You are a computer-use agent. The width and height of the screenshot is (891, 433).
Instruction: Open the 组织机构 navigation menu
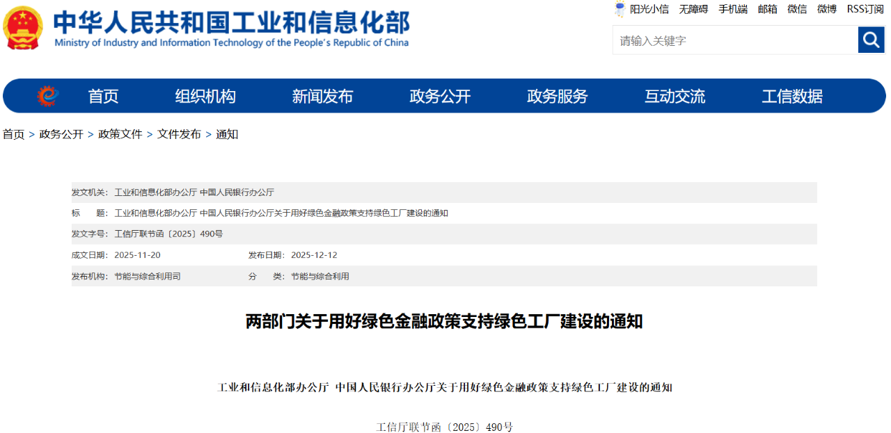point(205,96)
